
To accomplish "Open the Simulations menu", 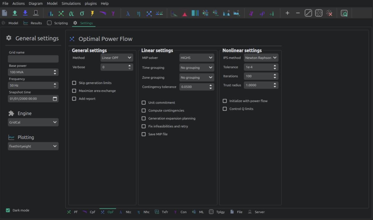I will [71, 3].
